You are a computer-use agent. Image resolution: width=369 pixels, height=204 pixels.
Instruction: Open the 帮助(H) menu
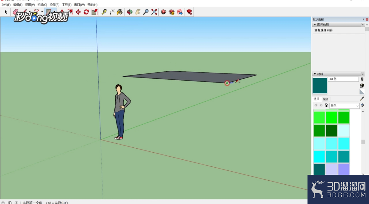(x=92, y=5)
